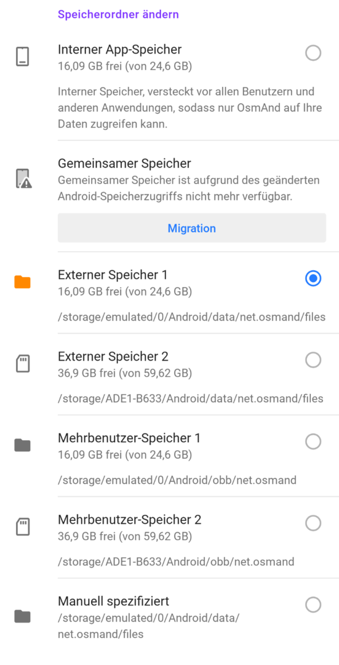Click the folder icon next to Manuell spezifiziert
This screenshot has width=339, height=665.
click(x=23, y=616)
